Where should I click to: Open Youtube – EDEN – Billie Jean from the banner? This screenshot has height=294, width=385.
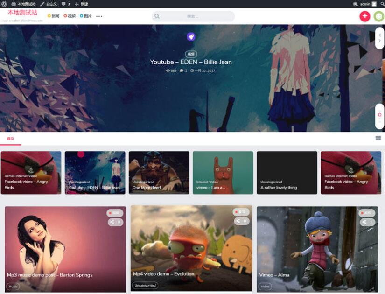[x=190, y=62]
